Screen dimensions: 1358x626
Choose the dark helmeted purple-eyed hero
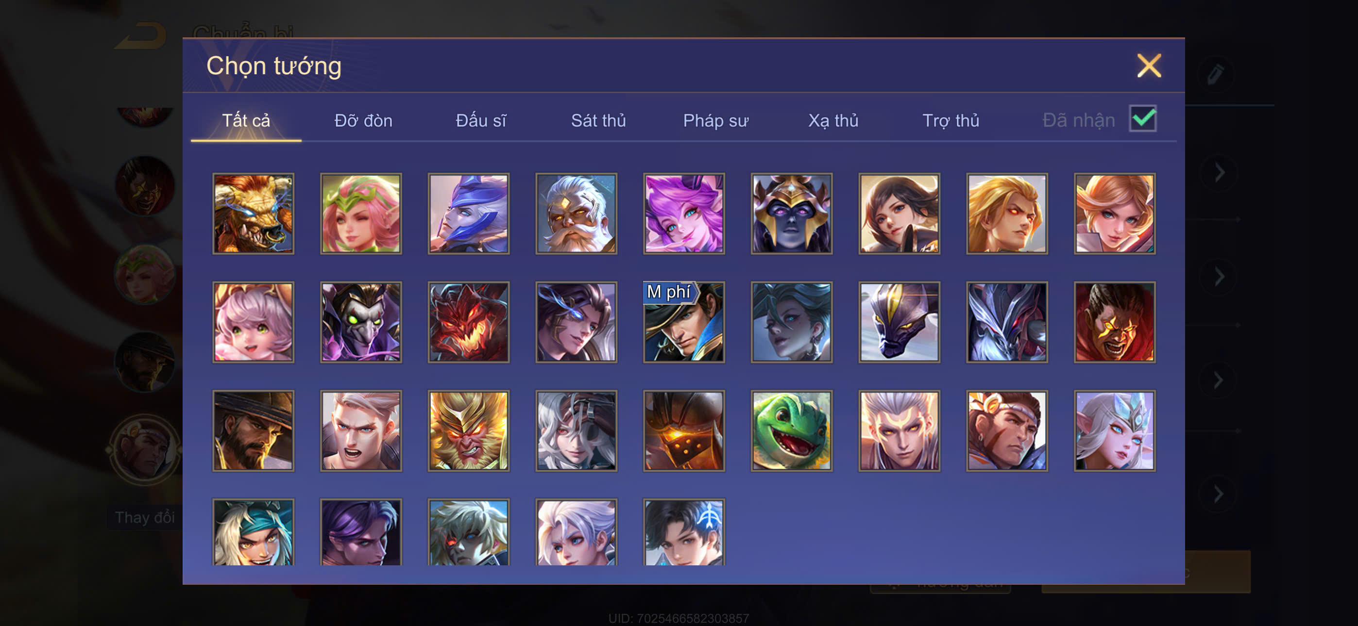791,214
